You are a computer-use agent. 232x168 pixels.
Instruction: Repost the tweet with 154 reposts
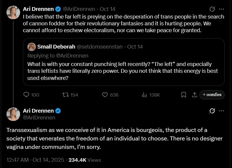pos(66,95)
